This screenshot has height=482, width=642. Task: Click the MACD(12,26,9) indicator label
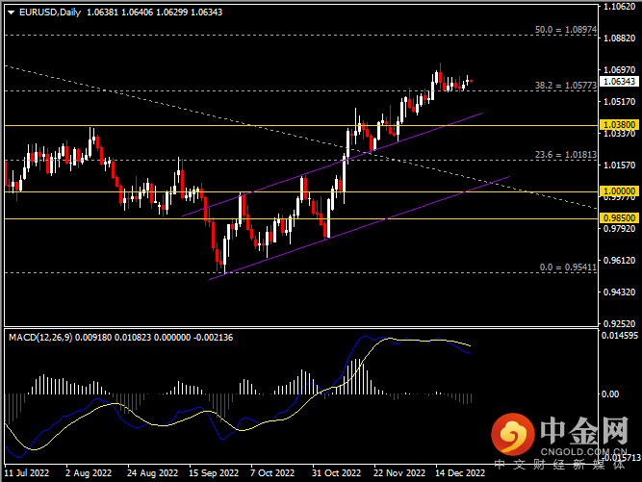pos(39,338)
